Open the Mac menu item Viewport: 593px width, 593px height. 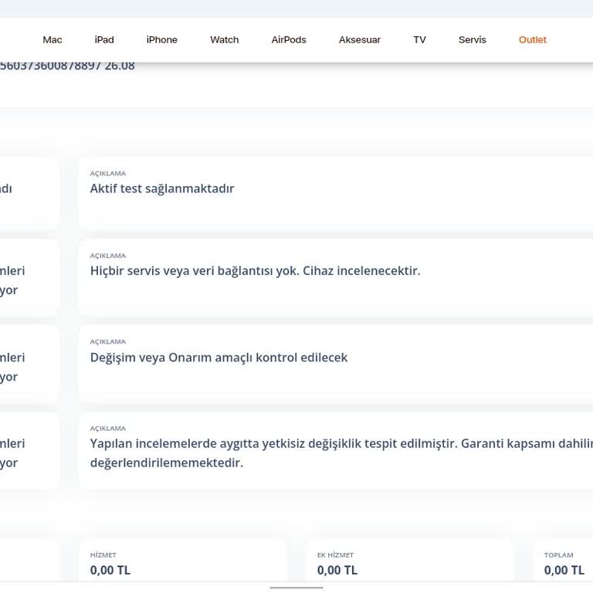(53, 40)
